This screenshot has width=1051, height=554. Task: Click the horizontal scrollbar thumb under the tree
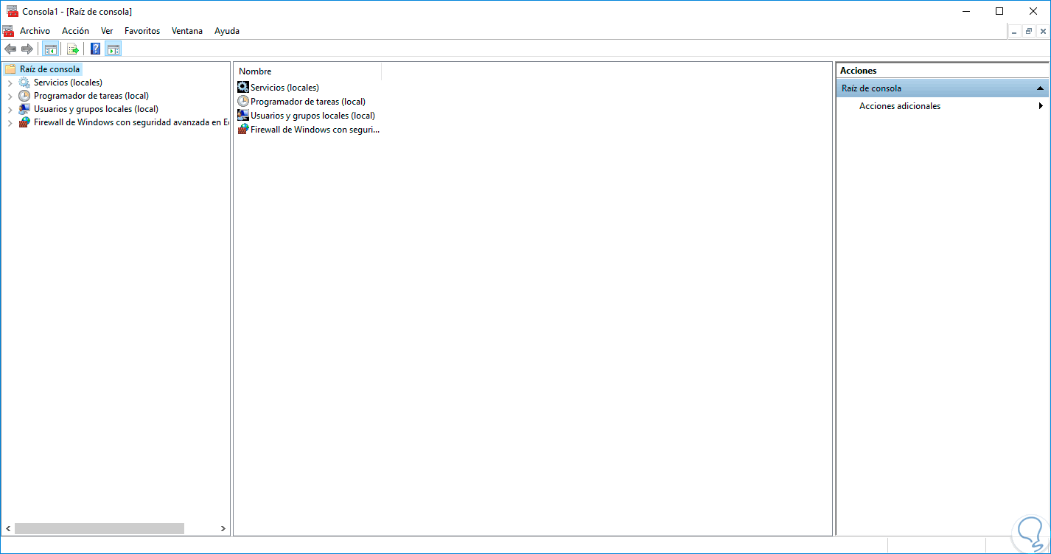click(x=99, y=528)
